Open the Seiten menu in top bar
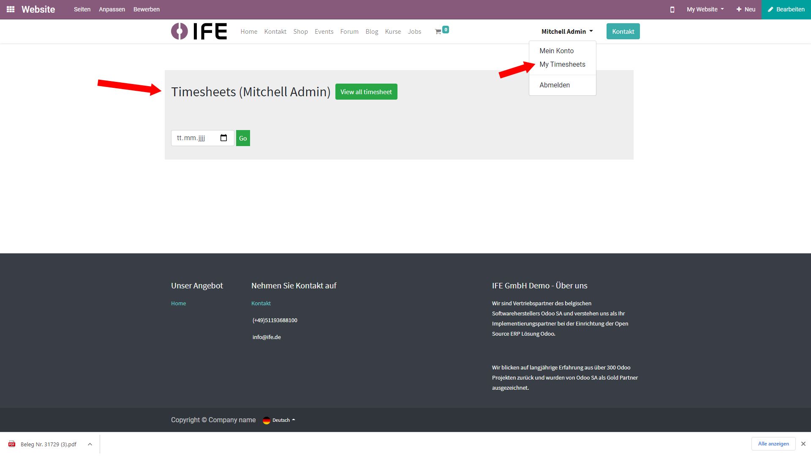This screenshot has width=811, height=456. (x=82, y=9)
